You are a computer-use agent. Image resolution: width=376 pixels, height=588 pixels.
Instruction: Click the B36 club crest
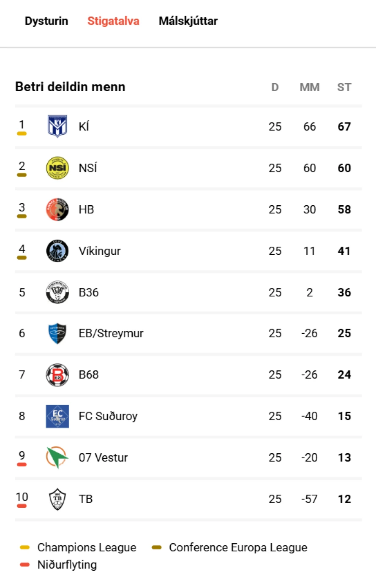point(57,292)
